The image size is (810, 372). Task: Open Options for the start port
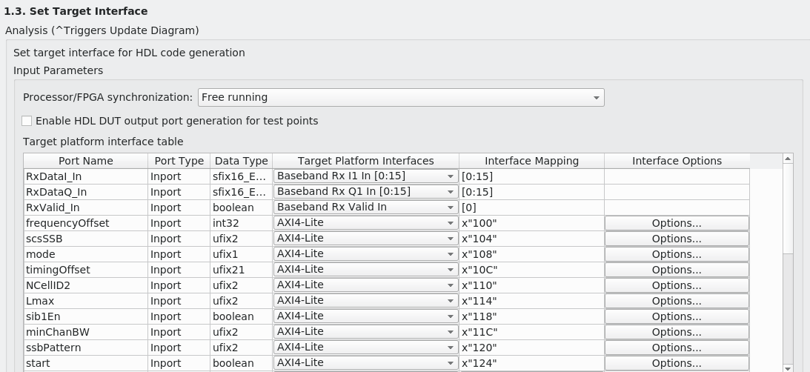(x=677, y=363)
